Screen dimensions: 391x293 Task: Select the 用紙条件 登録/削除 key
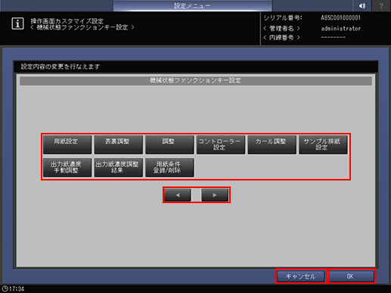click(169, 168)
